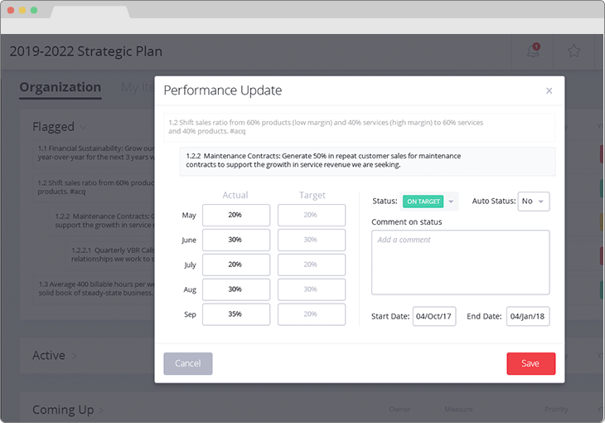605x423 pixels.
Task: Click the July Target value field
Action: (312, 265)
